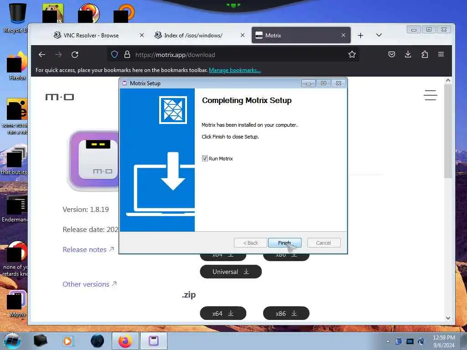Open the Manage bookmarks link
Image resolution: width=467 pixels, height=350 pixels.
pyautogui.click(x=235, y=70)
